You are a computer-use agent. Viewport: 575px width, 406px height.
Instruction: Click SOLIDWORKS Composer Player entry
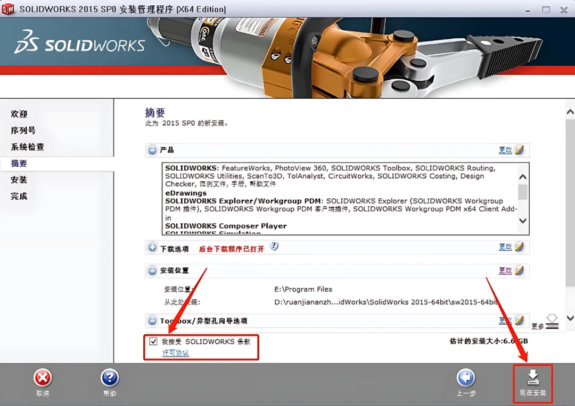pos(226,226)
